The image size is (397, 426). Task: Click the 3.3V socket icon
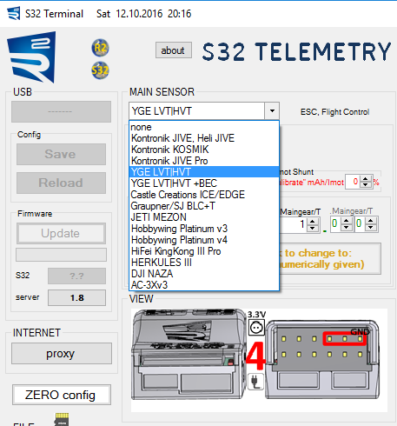256,328
